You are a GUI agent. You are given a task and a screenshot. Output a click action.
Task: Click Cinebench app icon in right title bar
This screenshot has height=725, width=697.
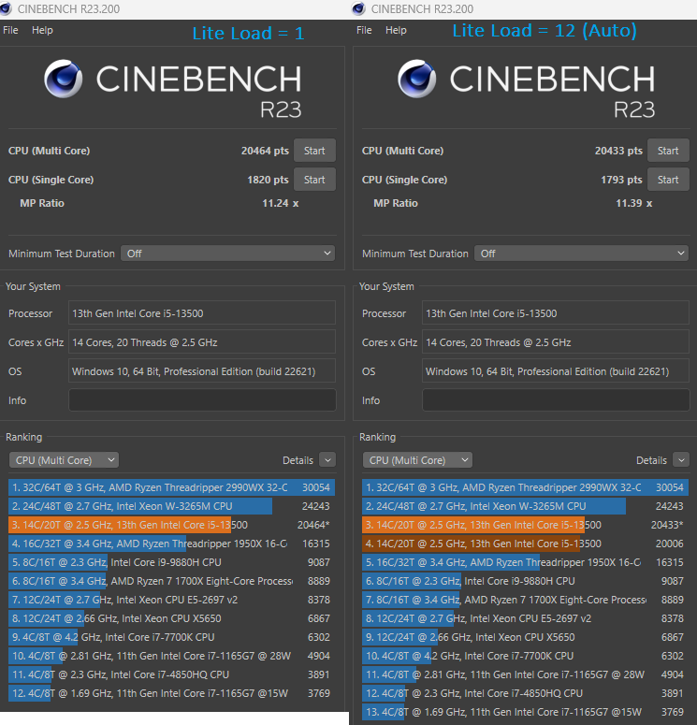pyautogui.click(x=358, y=8)
